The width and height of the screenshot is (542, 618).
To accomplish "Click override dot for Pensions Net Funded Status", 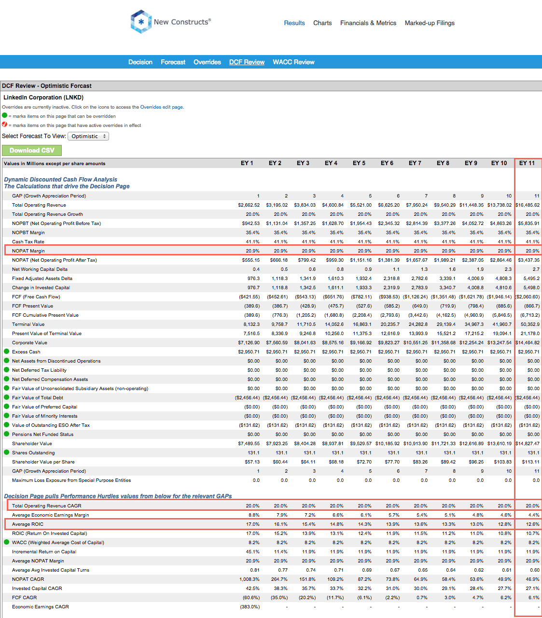I will [x=7, y=434].
